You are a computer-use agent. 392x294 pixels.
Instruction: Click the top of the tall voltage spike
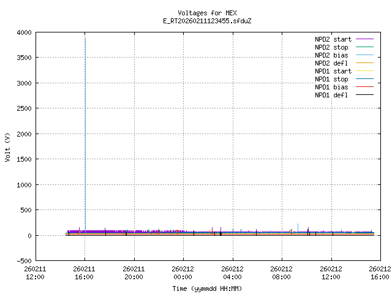[85, 39]
